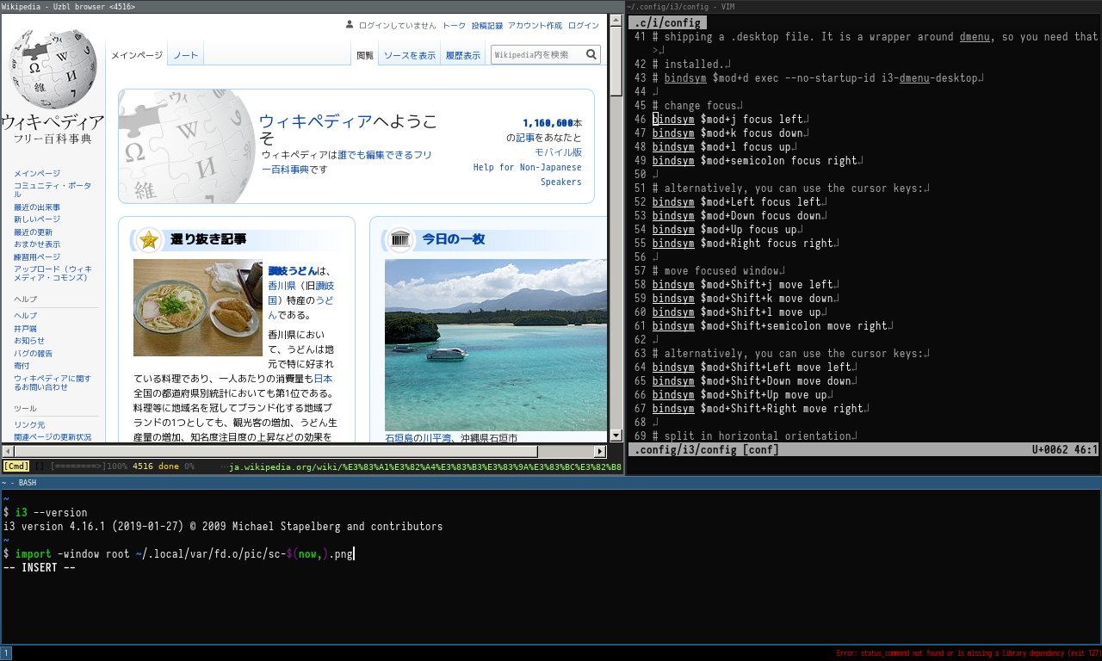
Task: Select workspace 1 in the i3 bar
Action: click(6, 653)
